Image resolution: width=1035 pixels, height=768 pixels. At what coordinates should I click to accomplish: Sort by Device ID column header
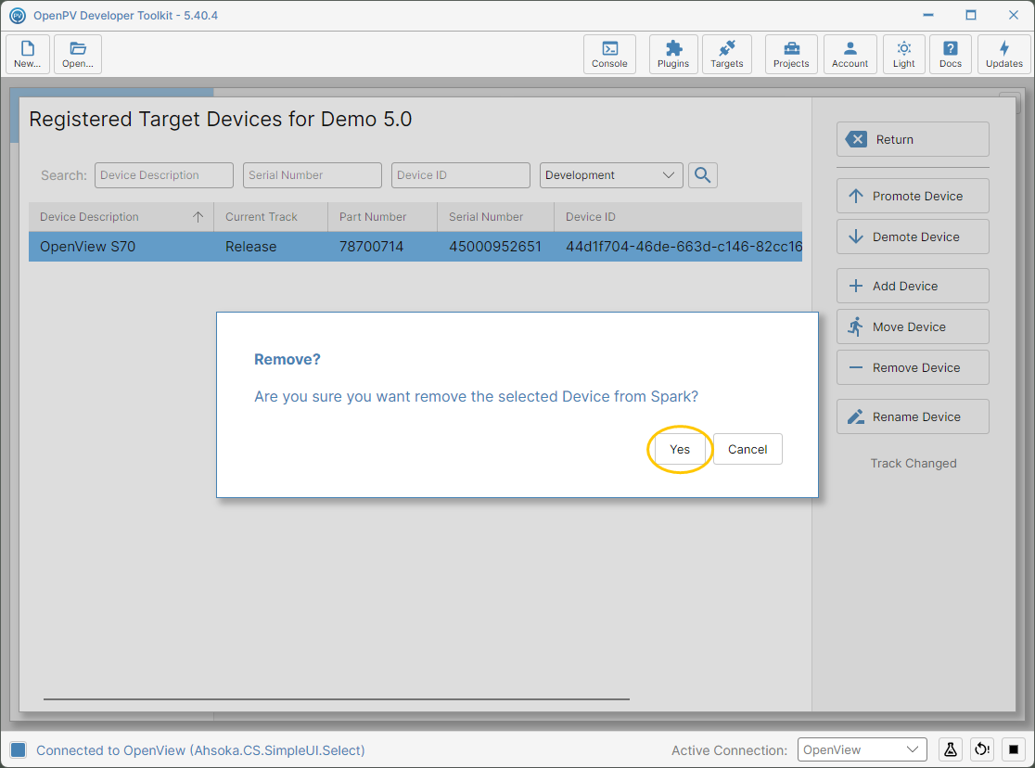click(678, 217)
